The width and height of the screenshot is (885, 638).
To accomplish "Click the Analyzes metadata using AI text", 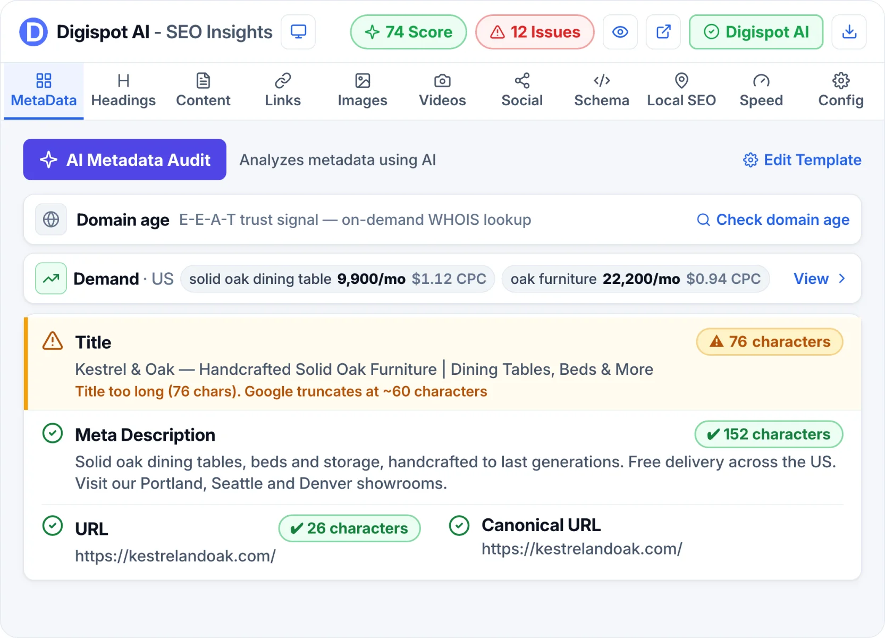I will pos(338,160).
